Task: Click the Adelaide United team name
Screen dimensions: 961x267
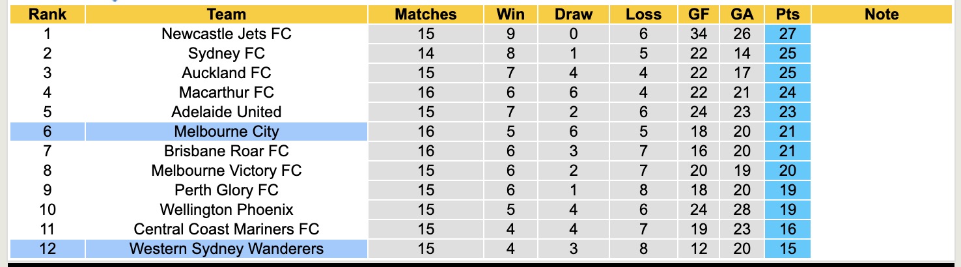Action: click(226, 112)
